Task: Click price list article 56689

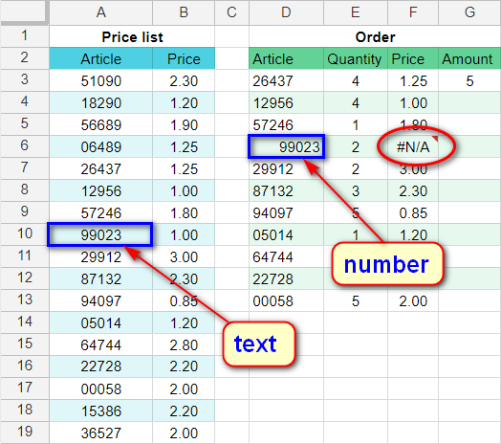Action: coord(100,124)
